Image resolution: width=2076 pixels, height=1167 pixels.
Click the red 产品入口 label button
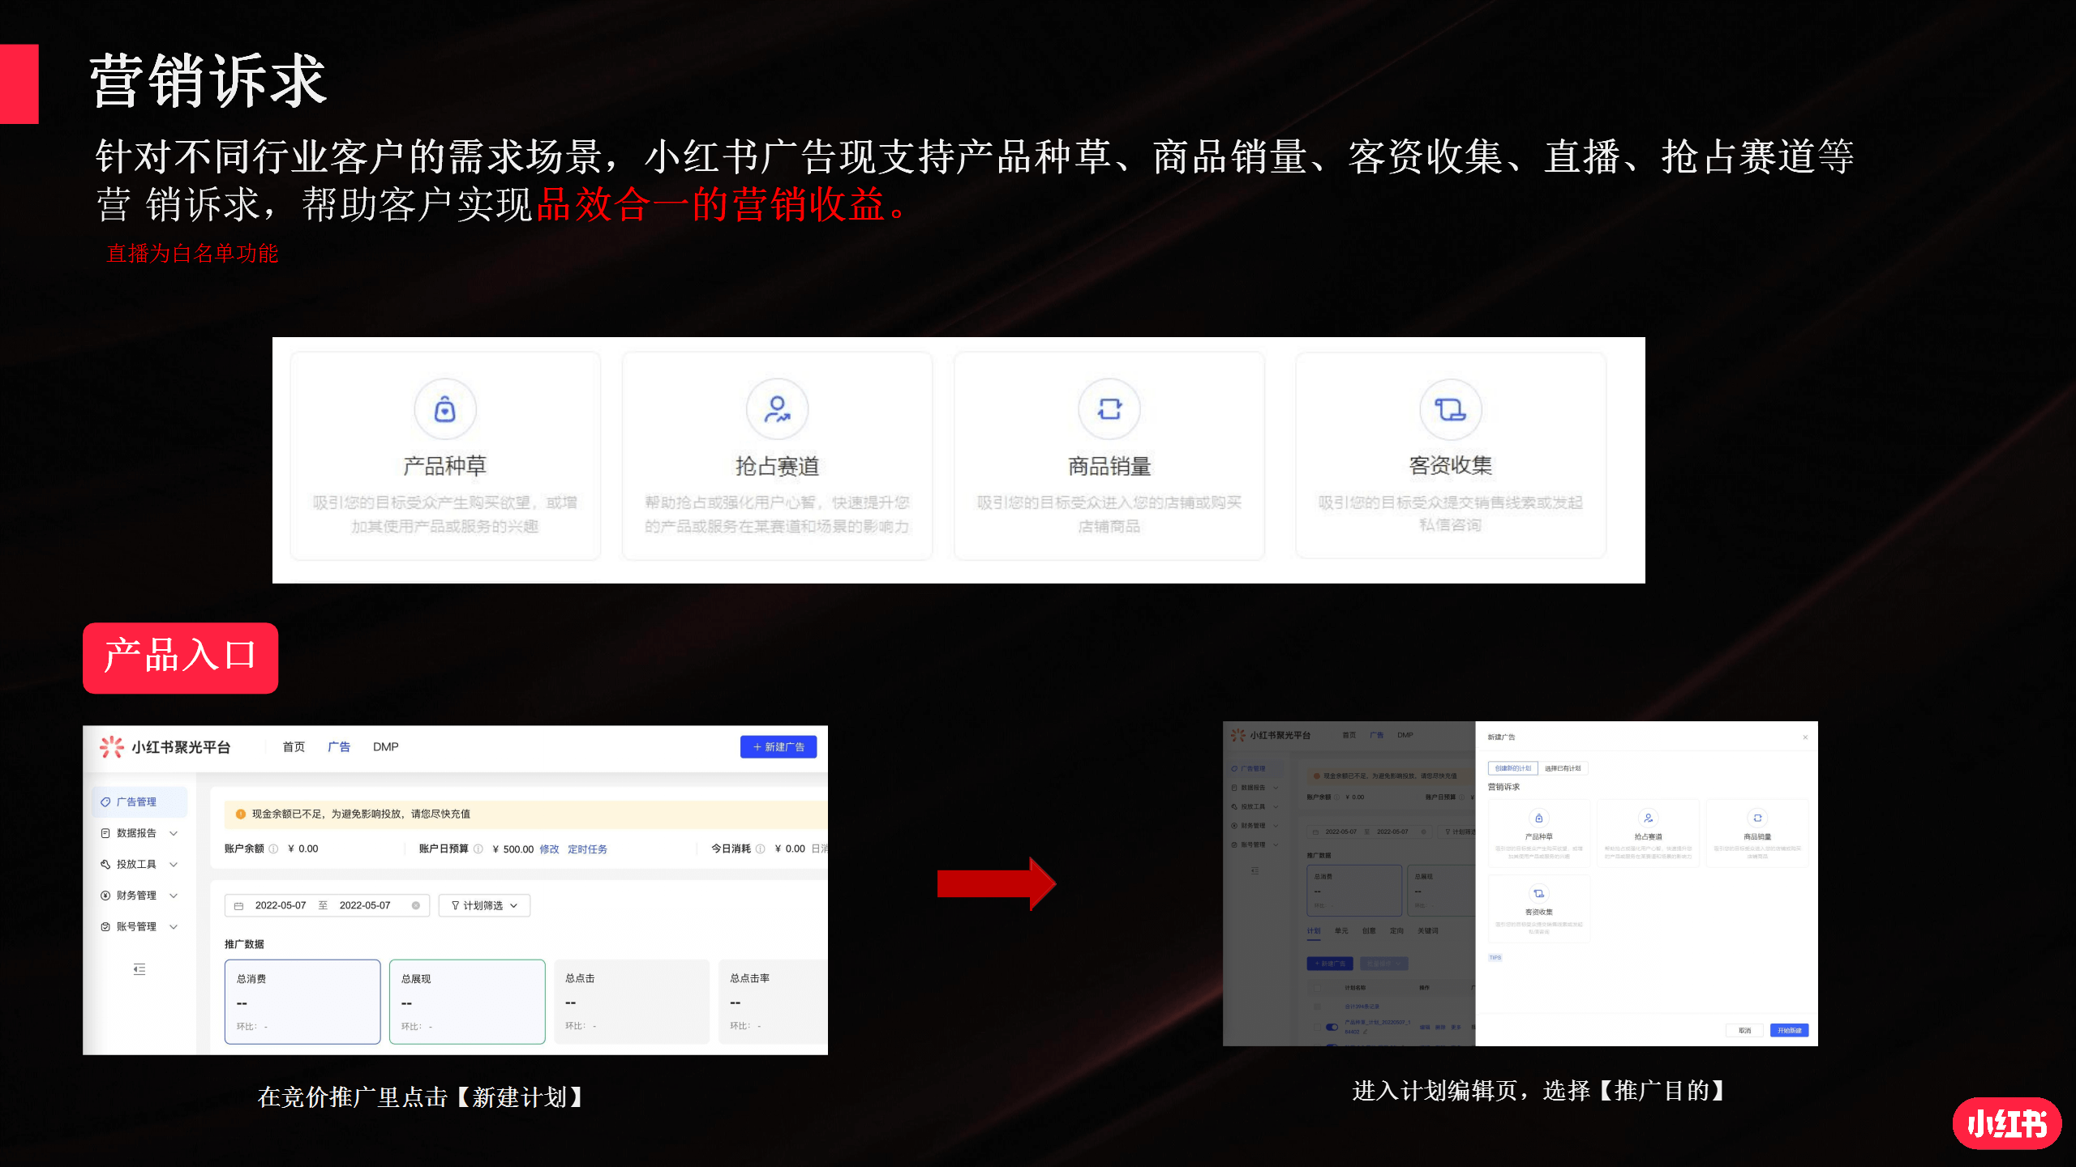[180, 657]
